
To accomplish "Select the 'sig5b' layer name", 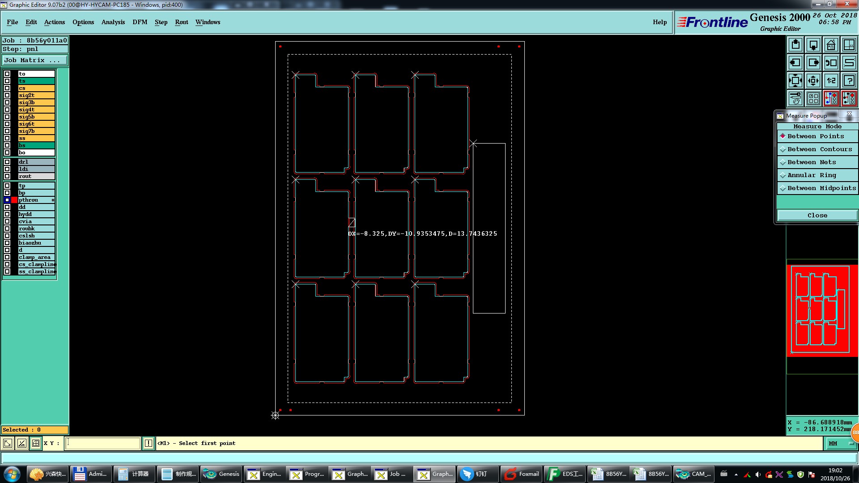I will [x=36, y=117].
